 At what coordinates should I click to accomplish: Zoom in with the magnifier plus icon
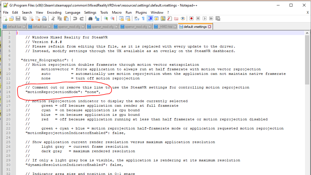click(106, 18)
